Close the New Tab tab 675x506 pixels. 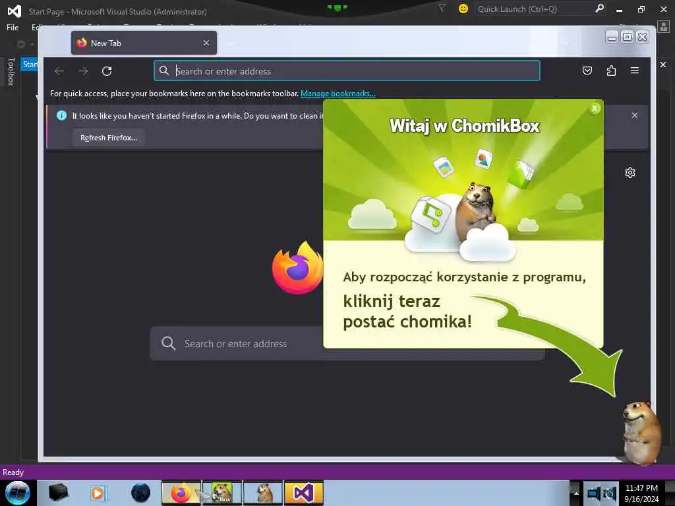tap(206, 43)
